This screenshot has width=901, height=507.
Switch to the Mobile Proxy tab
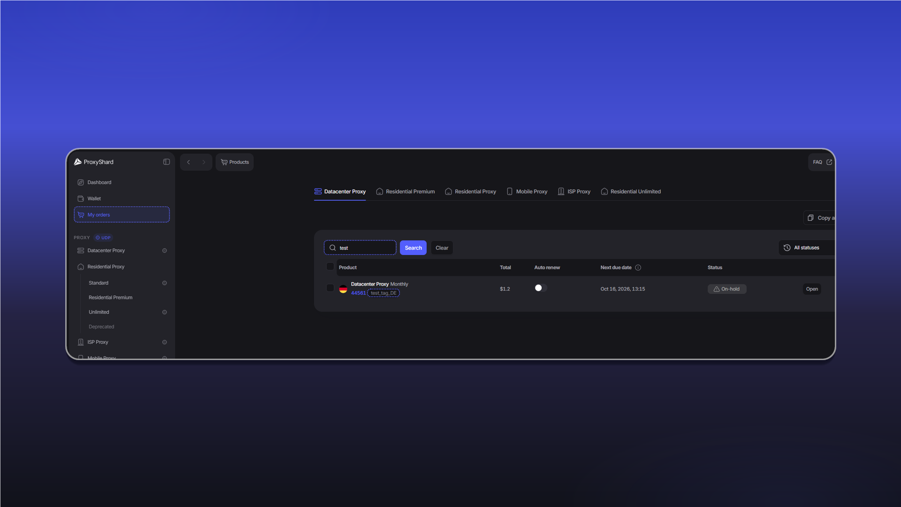coord(527,192)
